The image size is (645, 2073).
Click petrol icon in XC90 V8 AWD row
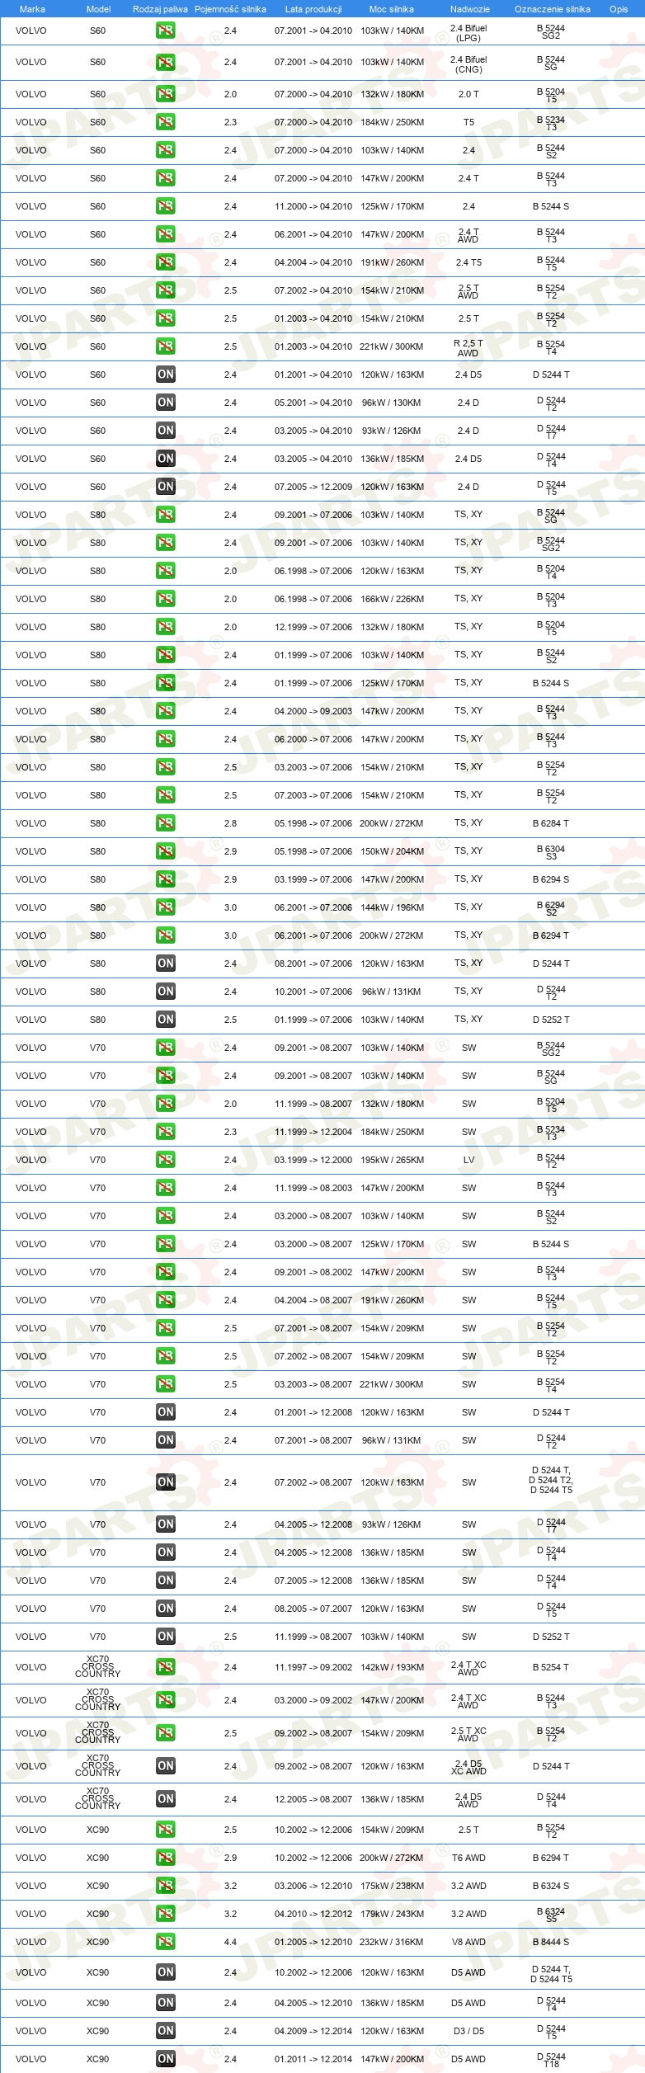tap(166, 1942)
